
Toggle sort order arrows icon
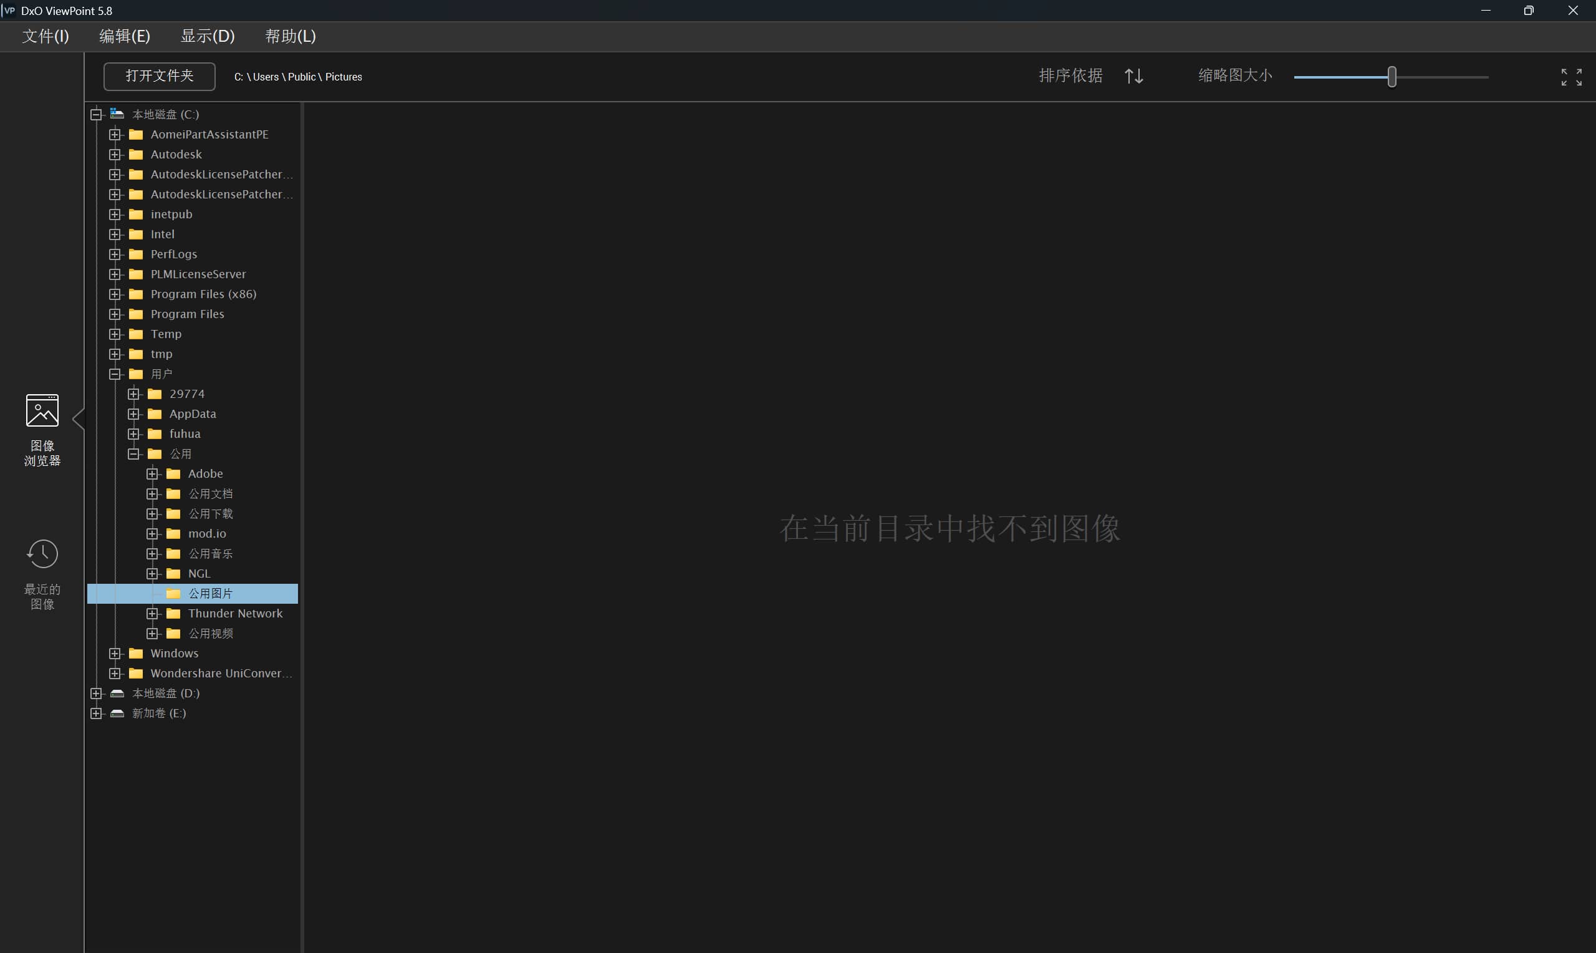(1133, 75)
